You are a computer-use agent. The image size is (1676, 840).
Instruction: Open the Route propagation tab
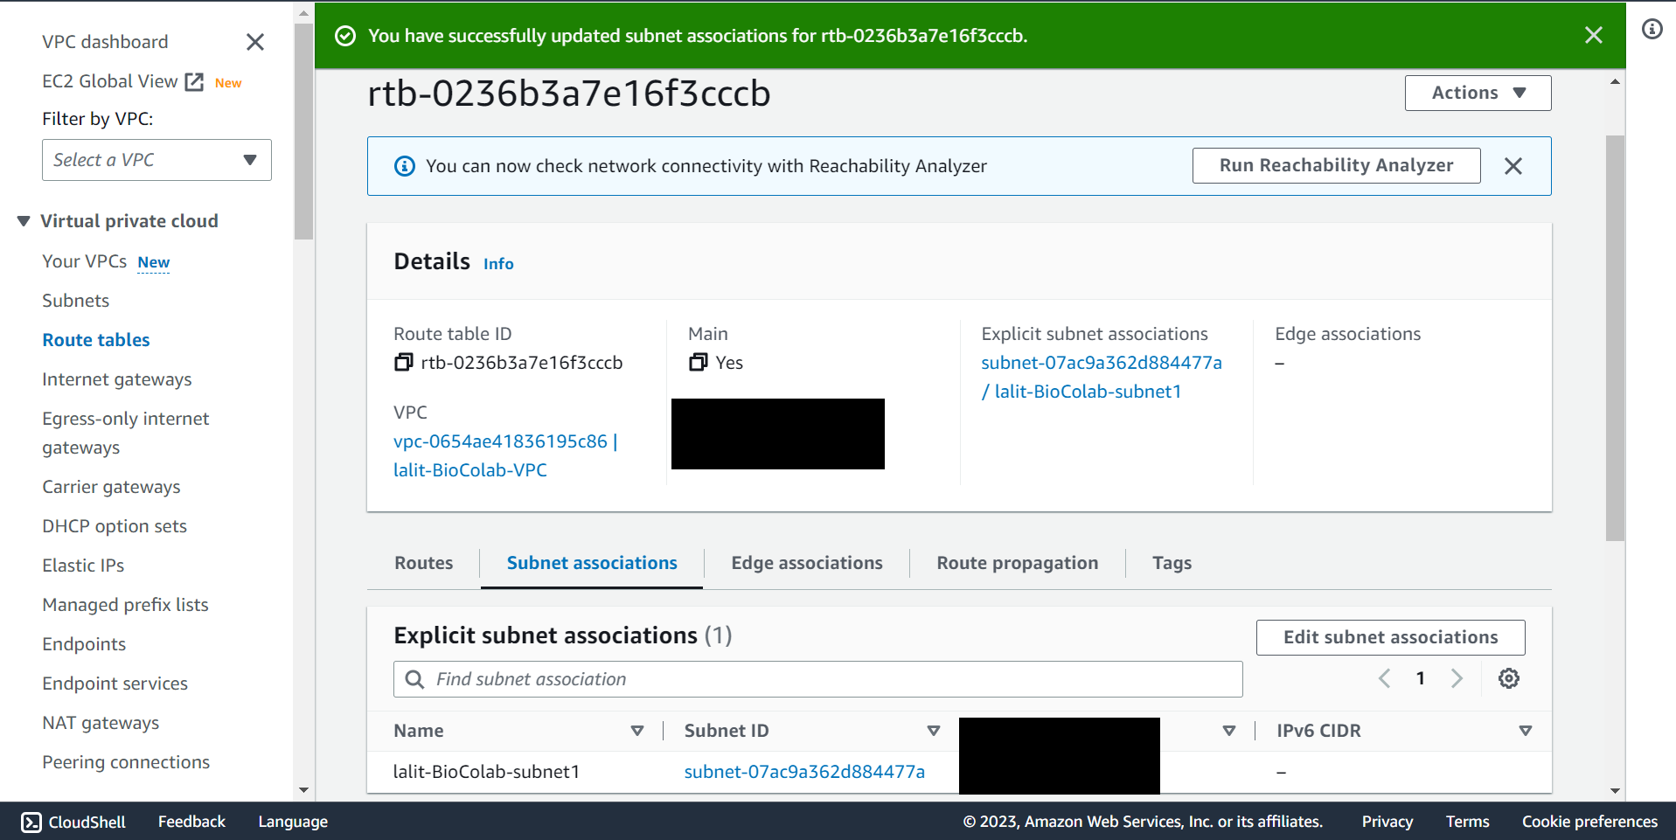[x=1018, y=563]
